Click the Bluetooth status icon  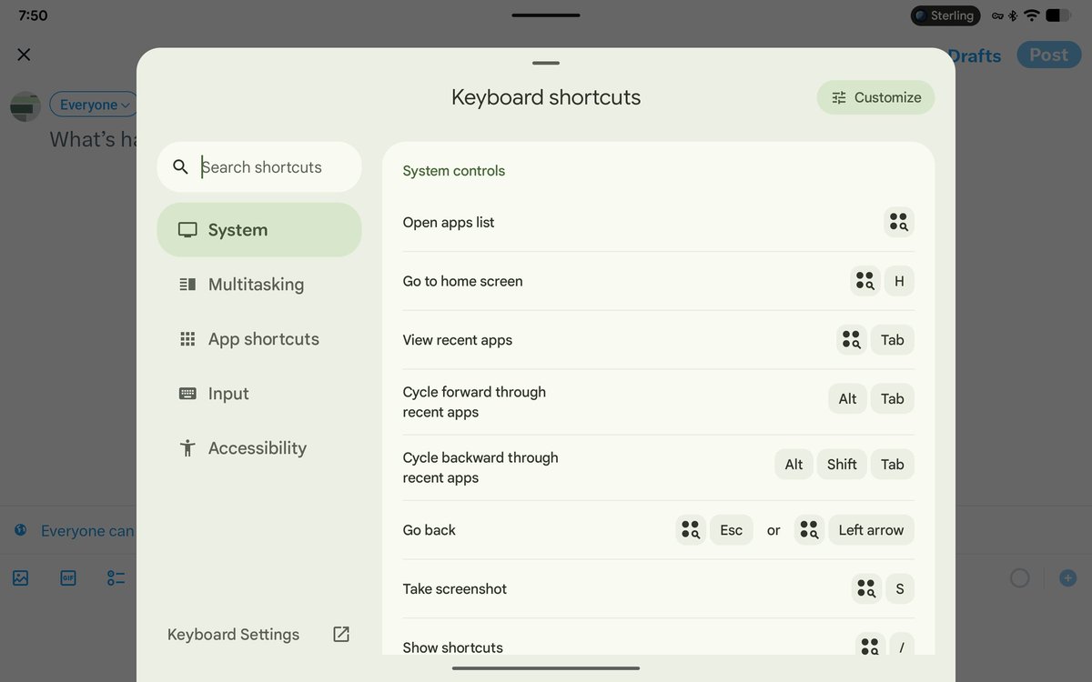pos(1013,15)
